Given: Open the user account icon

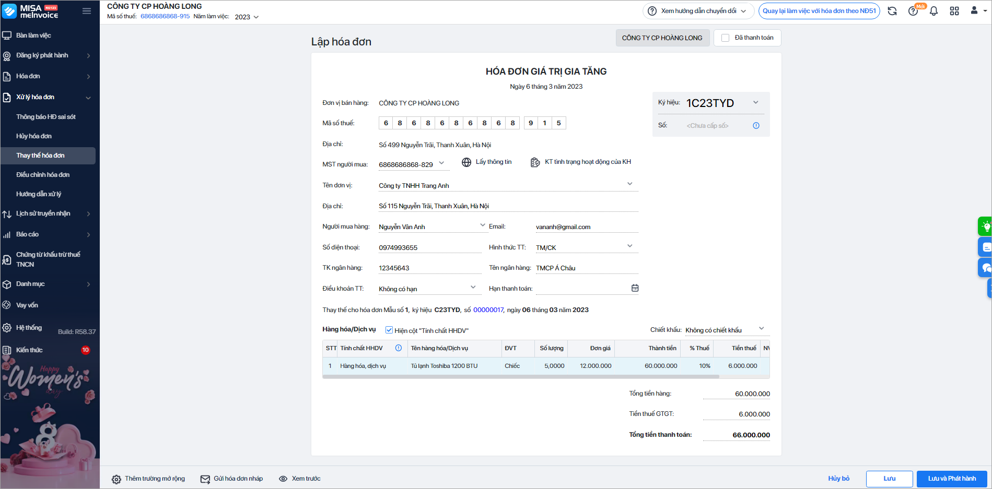Looking at the screenshot, I should tap(974, 10).
